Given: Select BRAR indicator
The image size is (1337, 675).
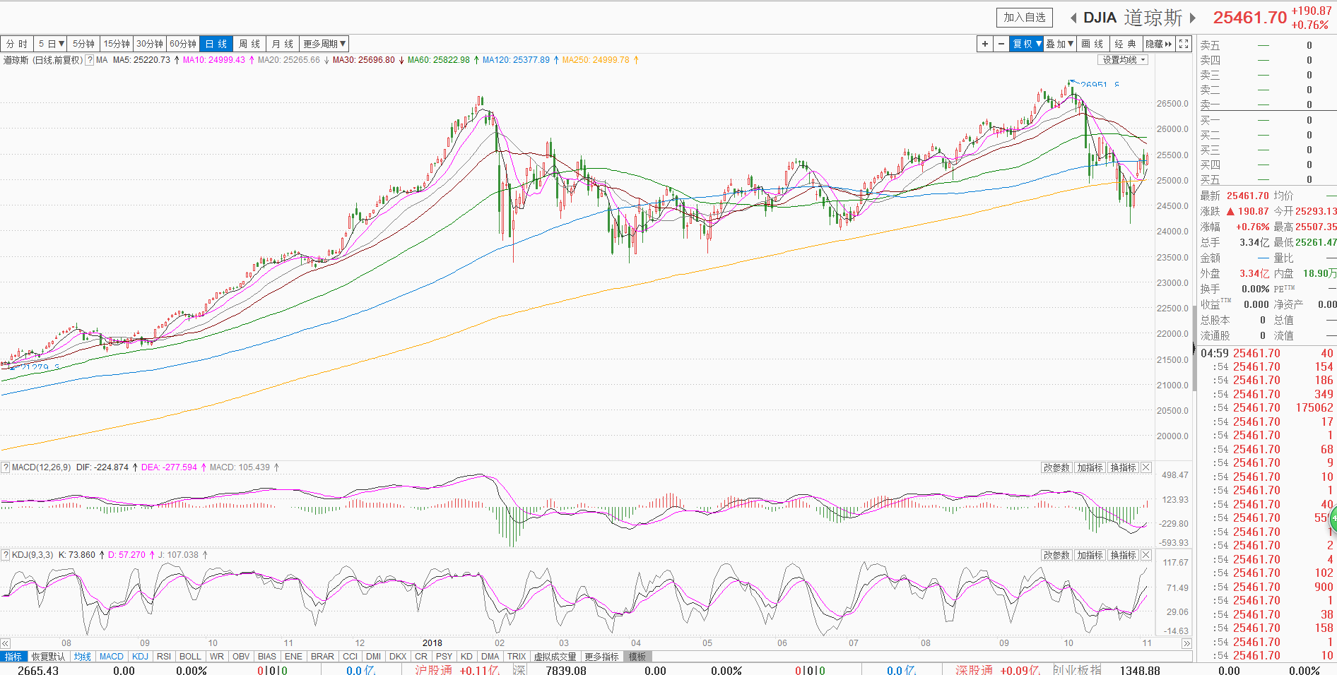Looking at the screenshot, I should pyautogui.click(x=322, y=657).
